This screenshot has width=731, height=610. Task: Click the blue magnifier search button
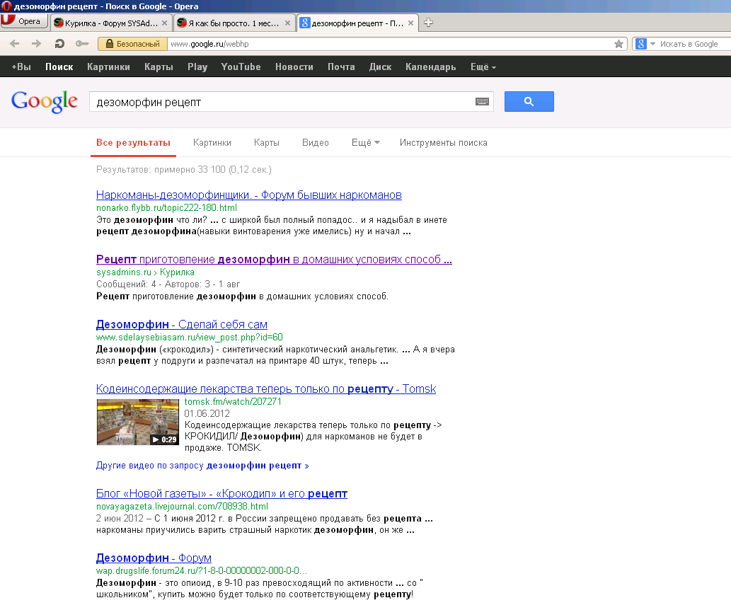click(529, 101)
